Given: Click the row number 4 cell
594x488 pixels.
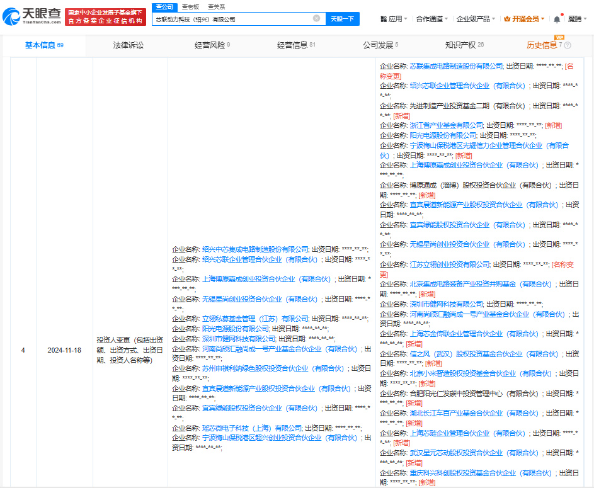Looking at the screenshot, I should click(x=23, y=350).
